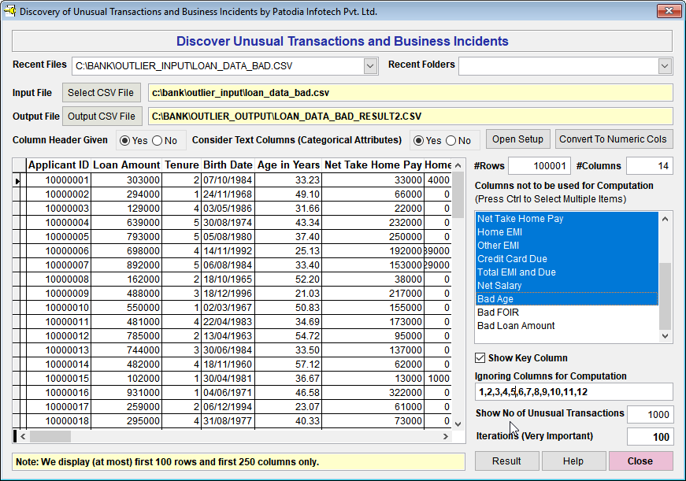
Task: Click the column list scroll-up arrow
Action: coord(666,219)
